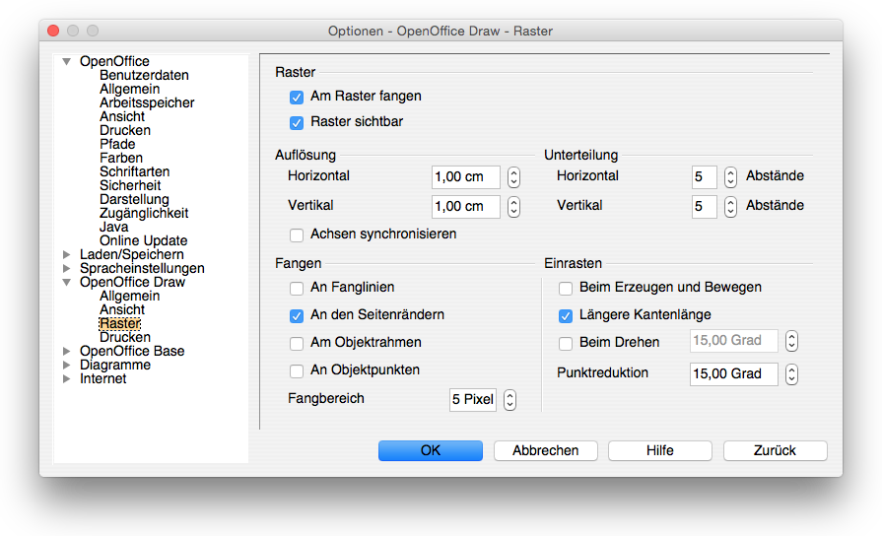882x536 pixels.
Task: Click stepper for Auflösung Horizontal
Action: pyautogui.click(x=513, y=177)
